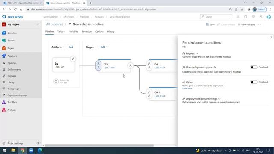Image resolution: width=274 pixels, height=154 pixels.
Task: Open the account avatar in header
Action: coord(269,17)
